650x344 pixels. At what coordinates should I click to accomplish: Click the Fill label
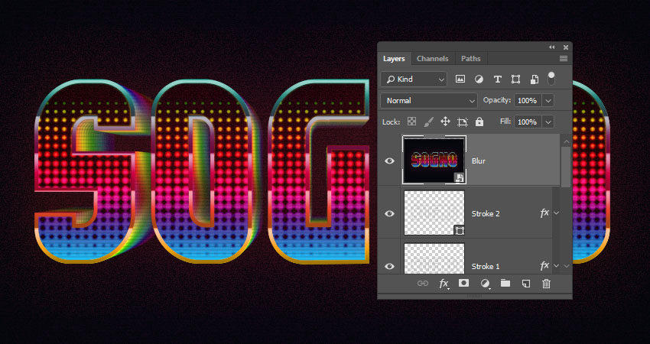[505, 122]
